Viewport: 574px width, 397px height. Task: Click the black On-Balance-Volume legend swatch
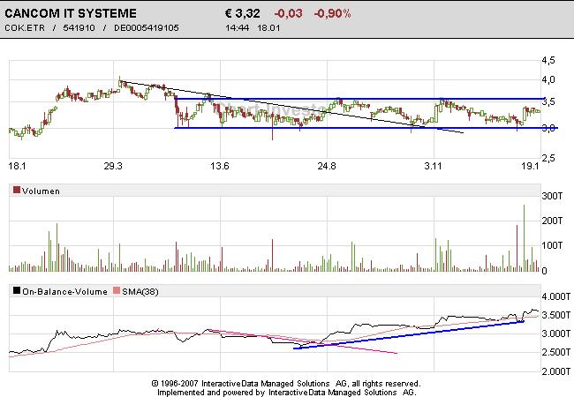(x=17, y=290)
